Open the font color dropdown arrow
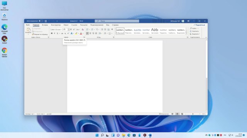The image size is (247, 138). click(83, 33)
